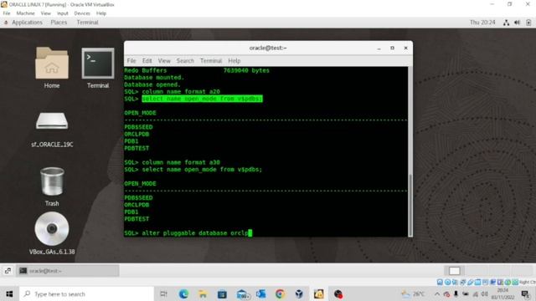Open Microsoft Store from the taskbar

click(x=222, y=293)
